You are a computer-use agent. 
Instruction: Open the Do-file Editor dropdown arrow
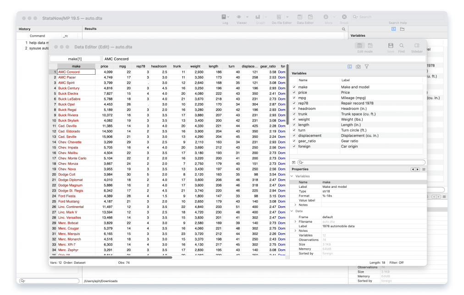click(287, 17)
